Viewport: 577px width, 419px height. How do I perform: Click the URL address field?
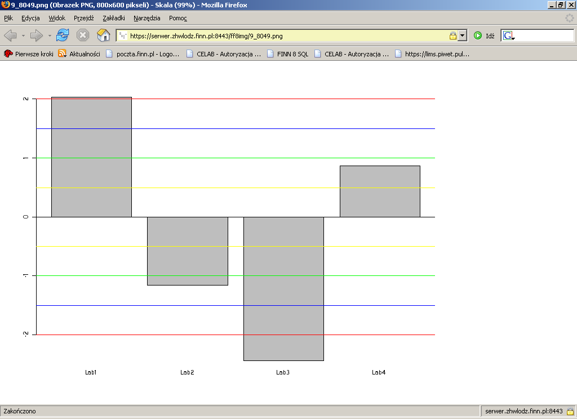tap(287, 35)
